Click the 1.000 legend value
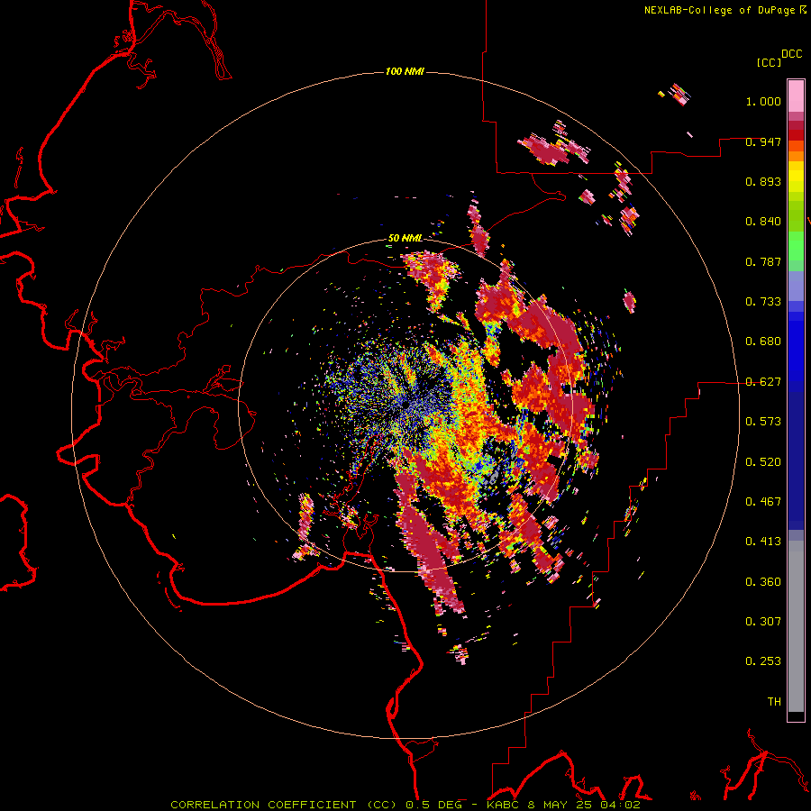Image resolution: width=811 pixels, height=811 pixels. point(763,101)
